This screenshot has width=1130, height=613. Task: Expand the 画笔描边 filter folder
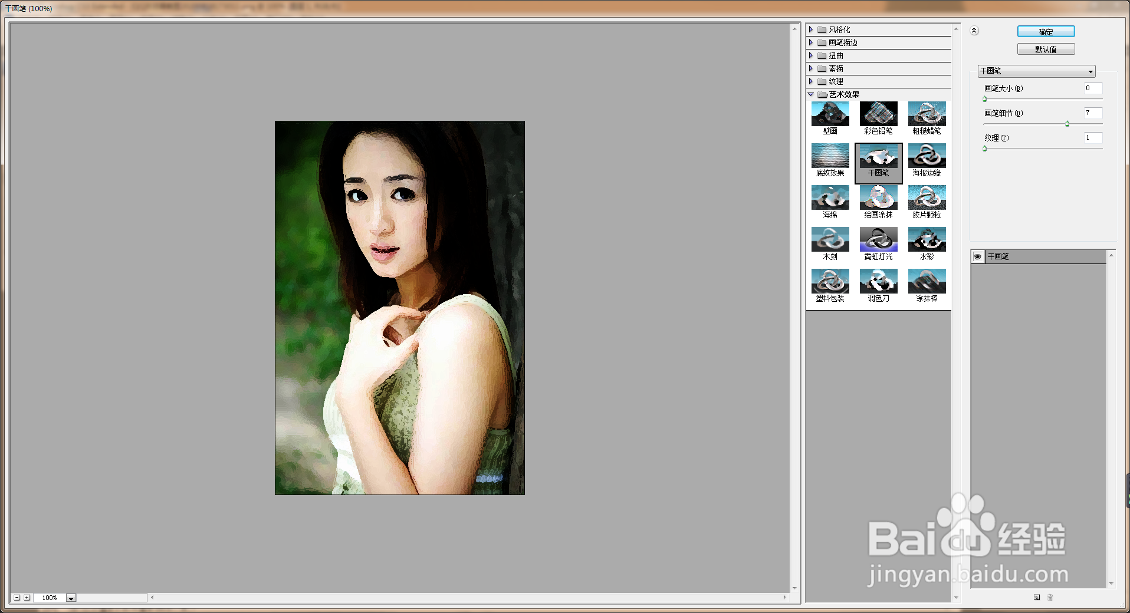[811, 42]
